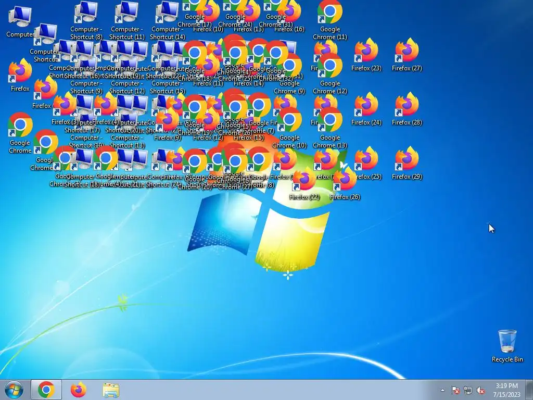
Task: Select the first Google Chrome desktop shortcut
Action: 20,133
